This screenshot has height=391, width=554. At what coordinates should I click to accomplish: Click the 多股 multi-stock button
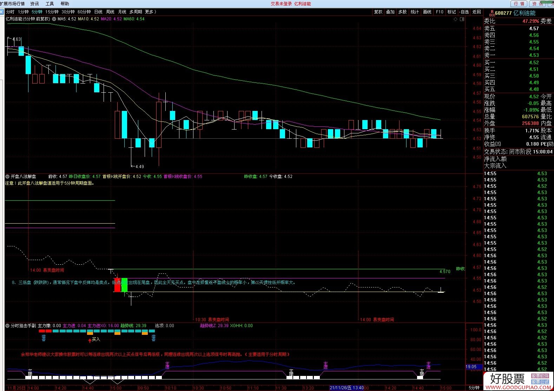pyautogui.click(x=403, y=12)
